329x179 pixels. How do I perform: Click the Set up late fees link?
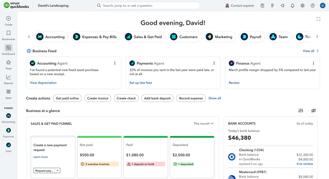pos(141,83)
